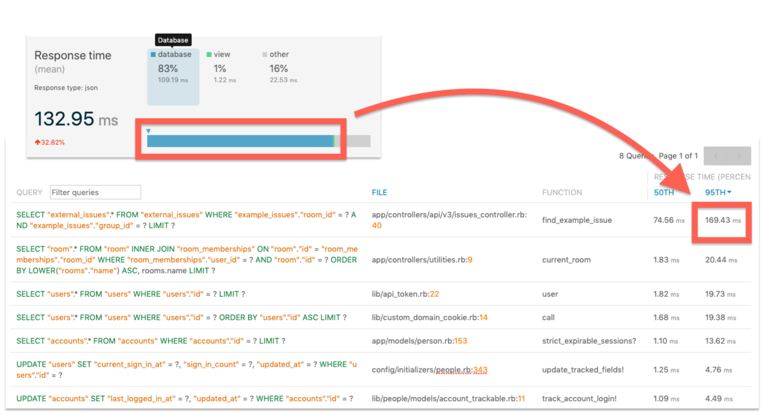Toggle the other time breakdown
Screen dimensions: 763x414
pos(278,68)
